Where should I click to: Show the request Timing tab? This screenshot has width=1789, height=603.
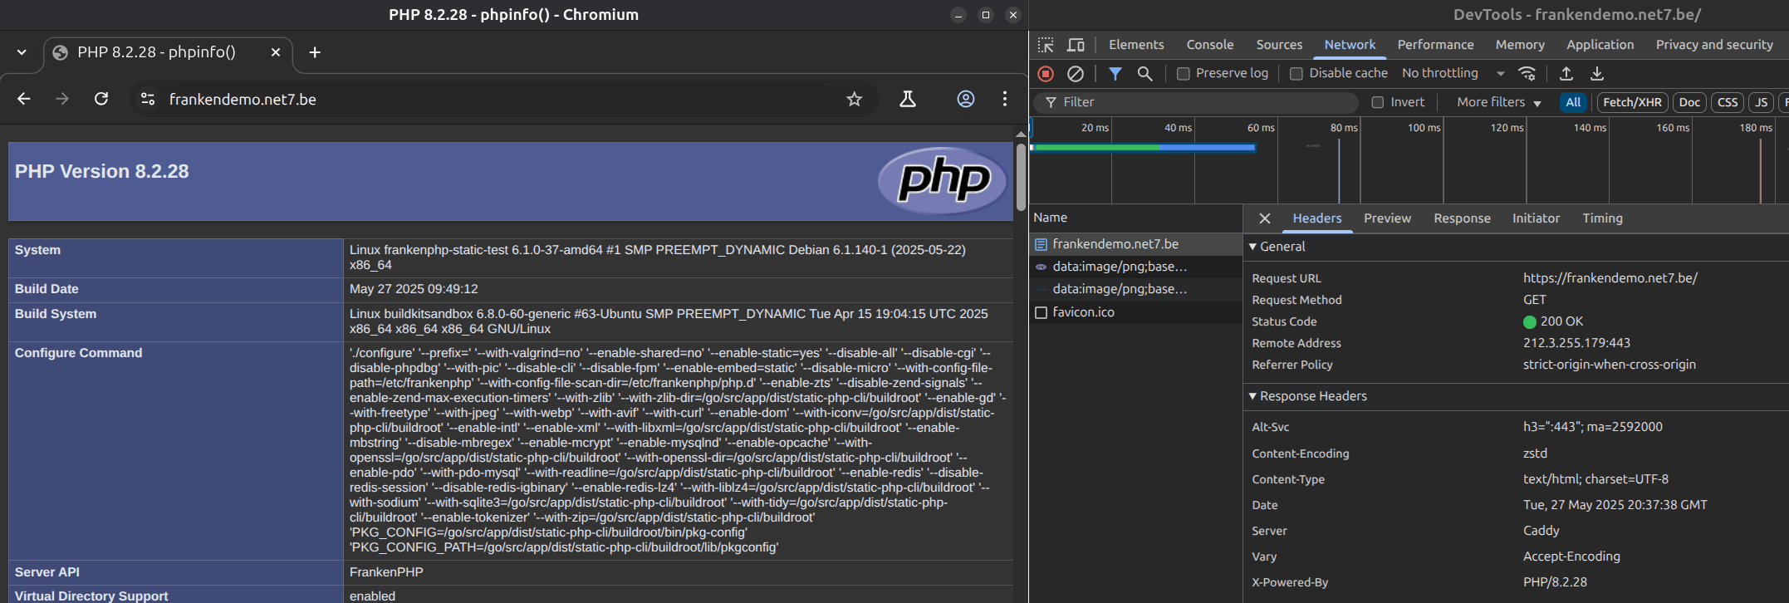coord(1602,218)
